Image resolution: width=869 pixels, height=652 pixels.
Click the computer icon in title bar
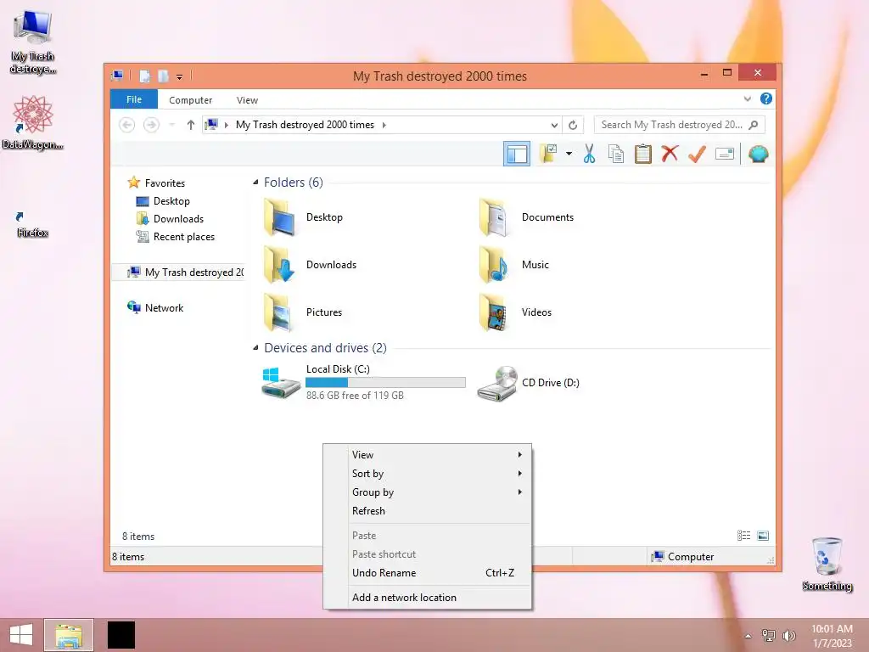pos(117,76)
